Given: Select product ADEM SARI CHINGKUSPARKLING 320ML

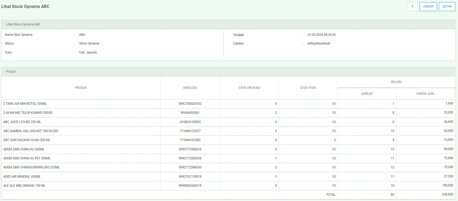Looking at the screenshot, I should 32,167.
